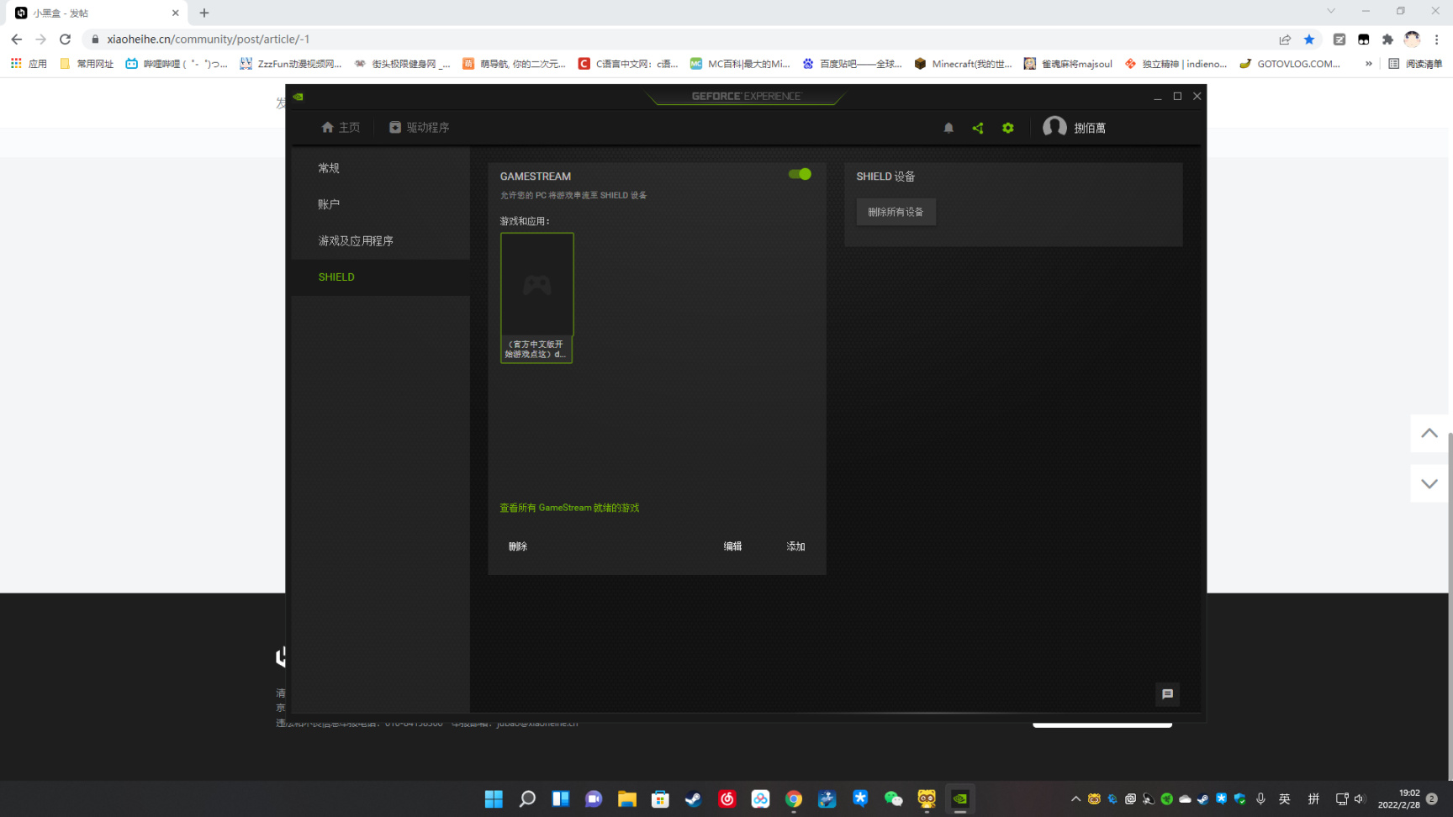Viewport: 1453px width, 817px height.
Task: Click the page scroll-to-top arrow button
Action: pyautogui.click(x=1429, y=434)
